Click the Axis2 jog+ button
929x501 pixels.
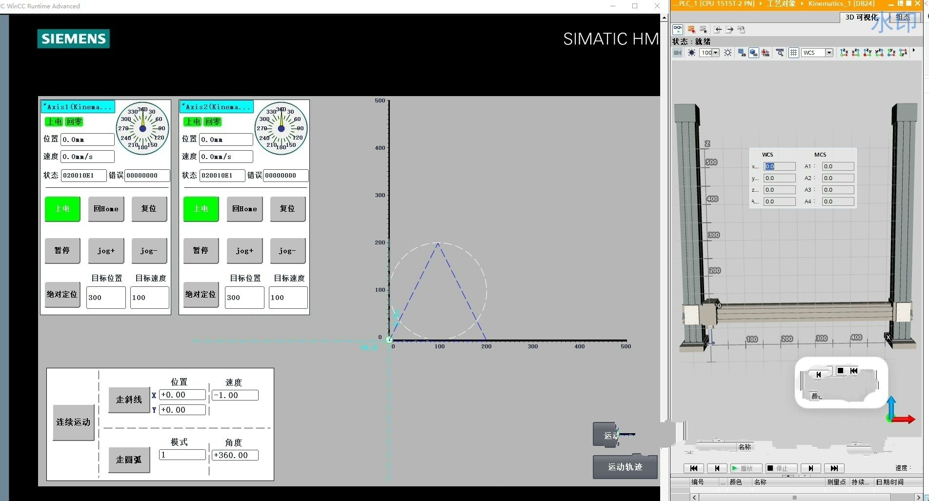245,251
